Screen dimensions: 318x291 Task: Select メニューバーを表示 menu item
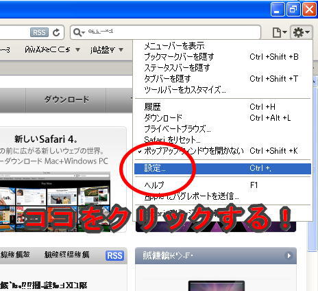[223, 46]
